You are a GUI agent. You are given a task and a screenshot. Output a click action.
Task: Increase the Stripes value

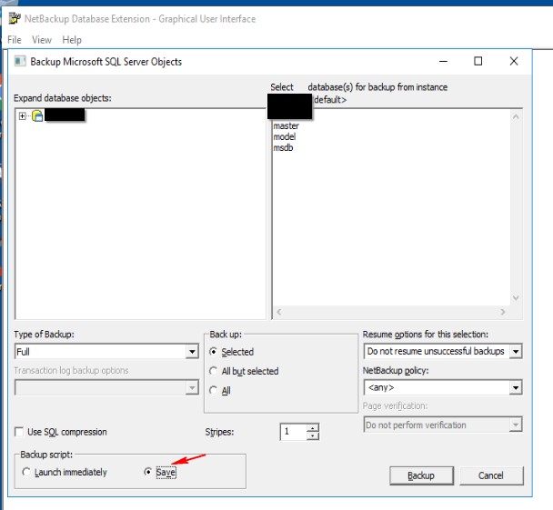[x=313, y=428]
